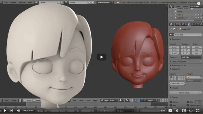
Task: Open the Object Mode dropdown
Action: pyautogui.click(x=109, y=100)
